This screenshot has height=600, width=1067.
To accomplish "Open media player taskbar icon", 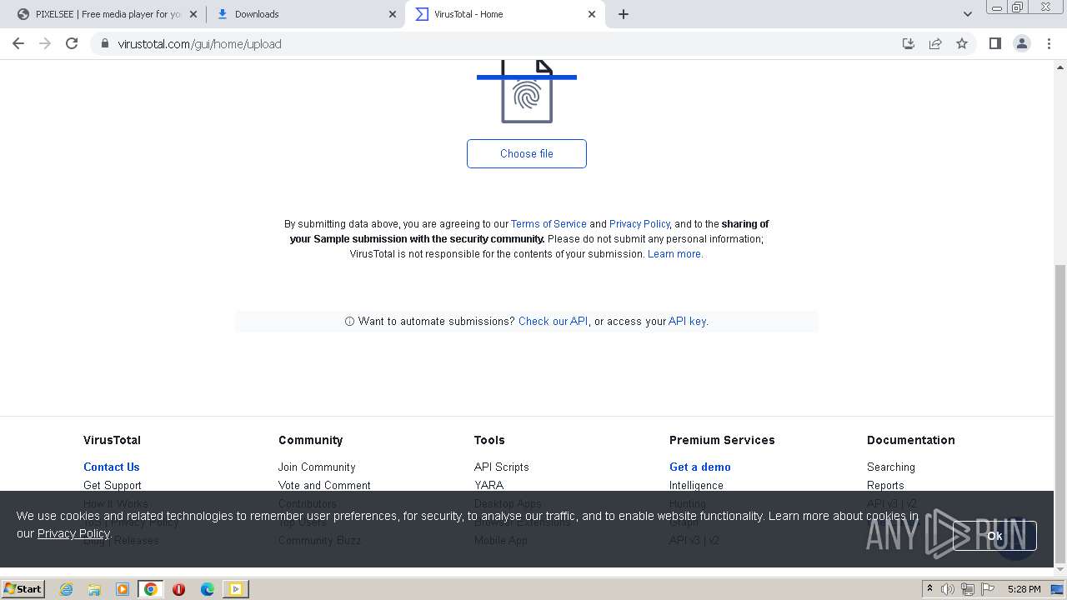I will 123,589.
